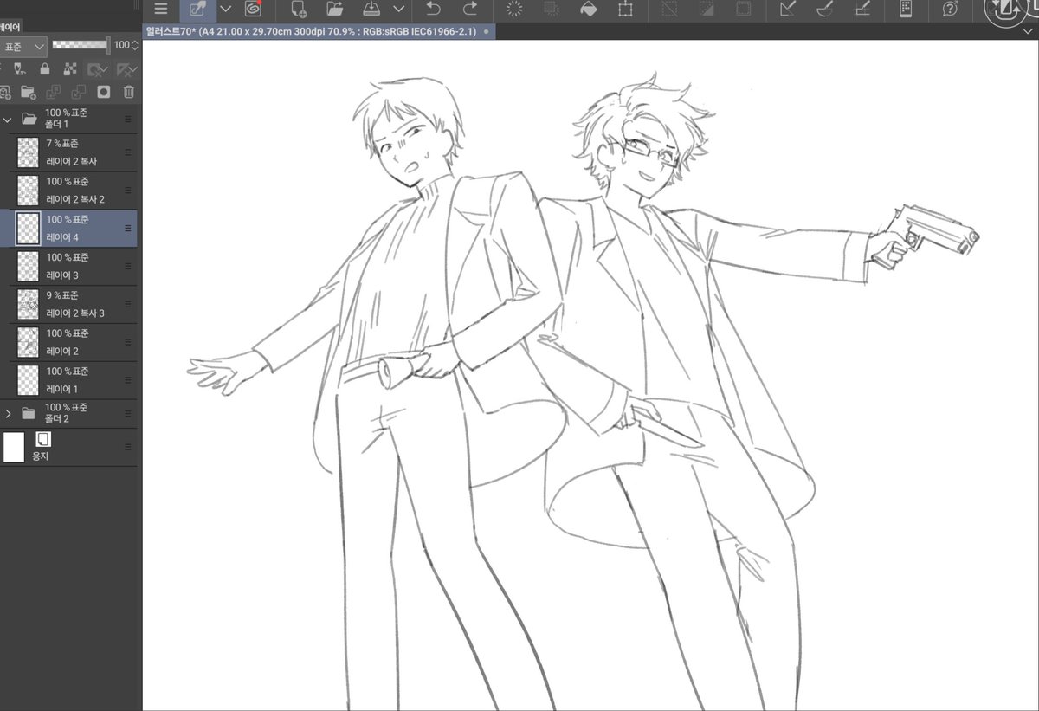Select the 레이어 1 layer
Screen dimensions: 1039x711
[x=68, y=380]
